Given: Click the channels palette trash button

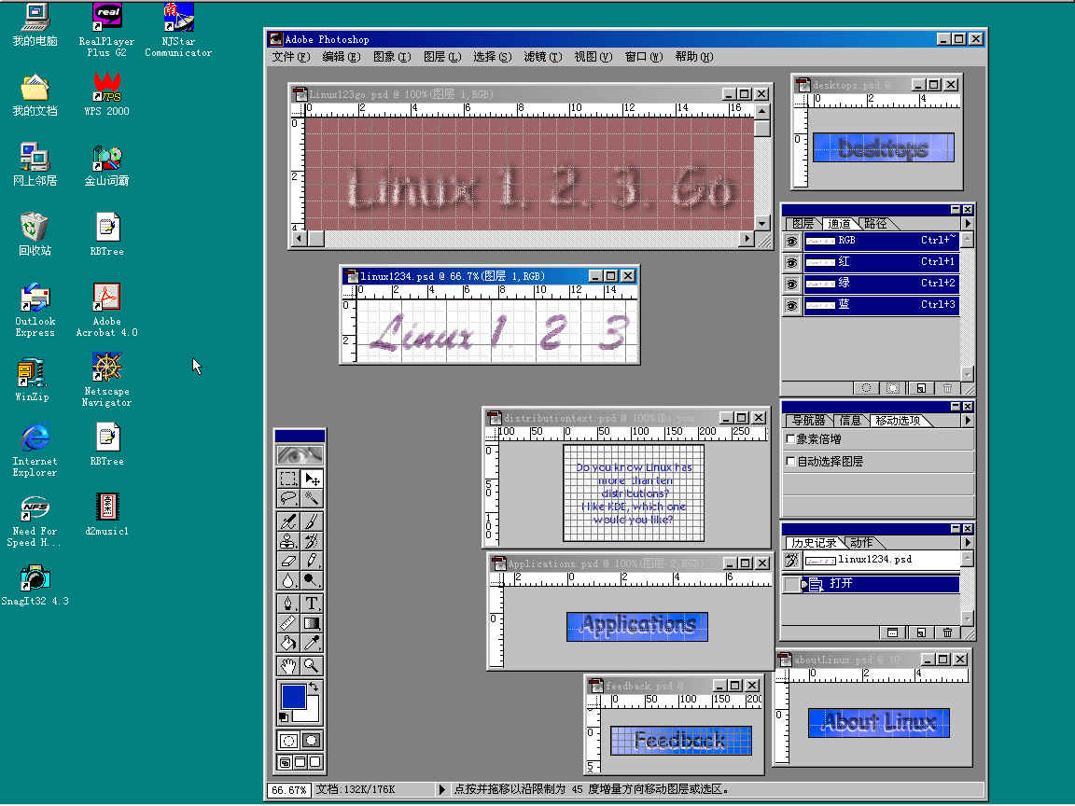Looking at the screenshot, I should (x=947, y=388).
